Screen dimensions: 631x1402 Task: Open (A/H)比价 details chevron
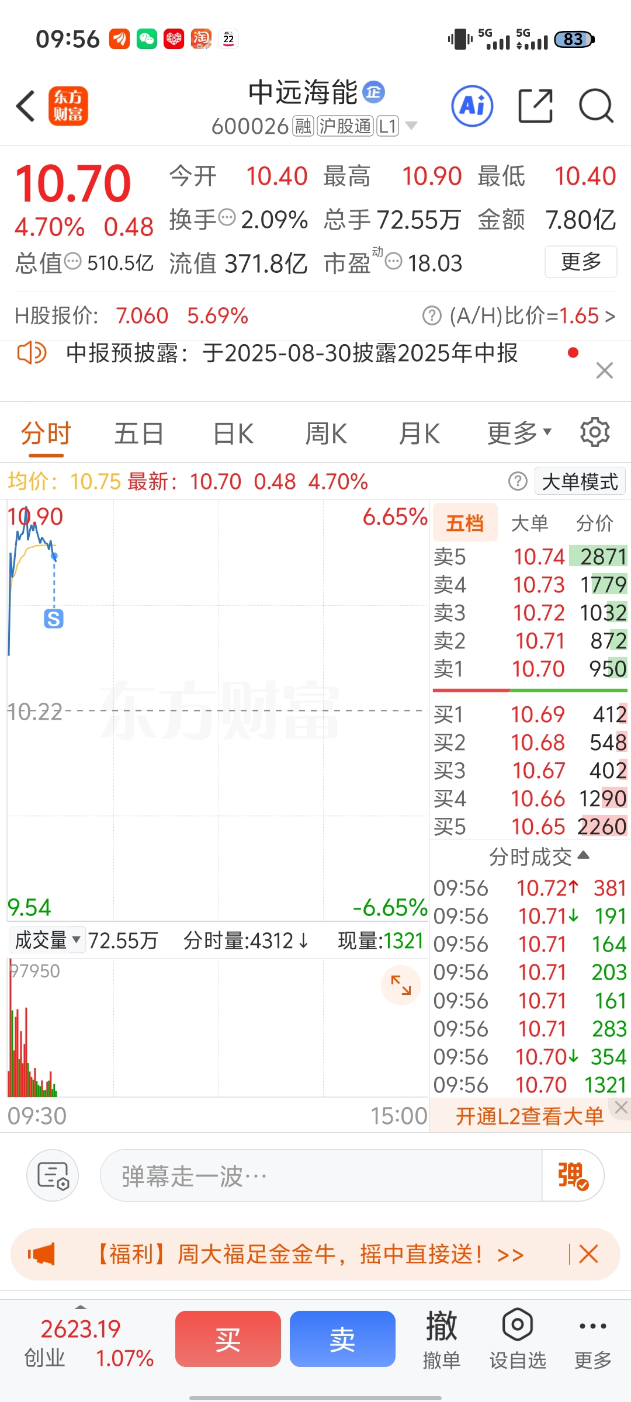point(610,316)
